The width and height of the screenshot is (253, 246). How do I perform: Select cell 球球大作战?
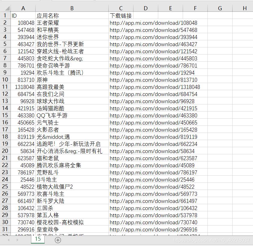(x=72, y=101)
